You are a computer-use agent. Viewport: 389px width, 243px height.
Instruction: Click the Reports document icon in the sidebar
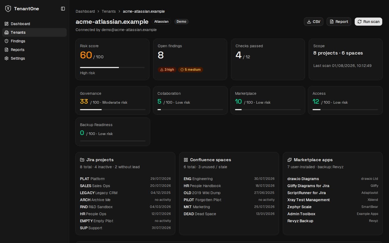(6, 50)
